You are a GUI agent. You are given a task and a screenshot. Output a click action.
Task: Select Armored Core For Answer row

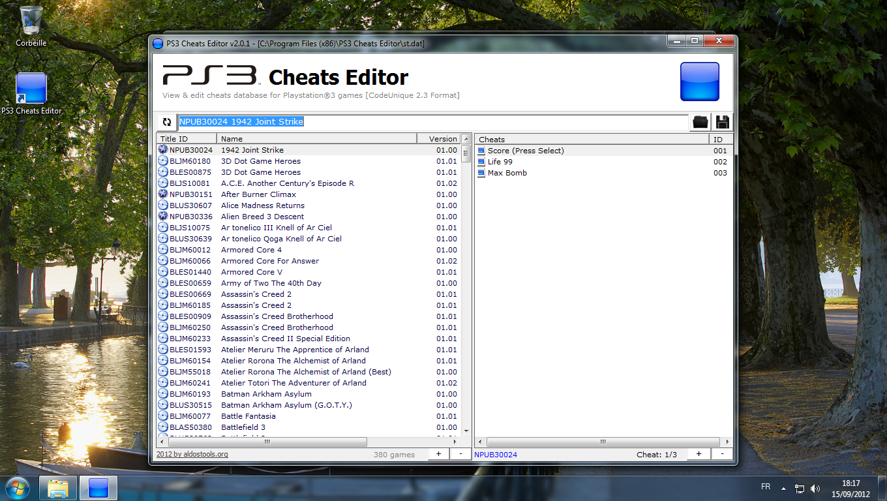click(x=308, y=261)
